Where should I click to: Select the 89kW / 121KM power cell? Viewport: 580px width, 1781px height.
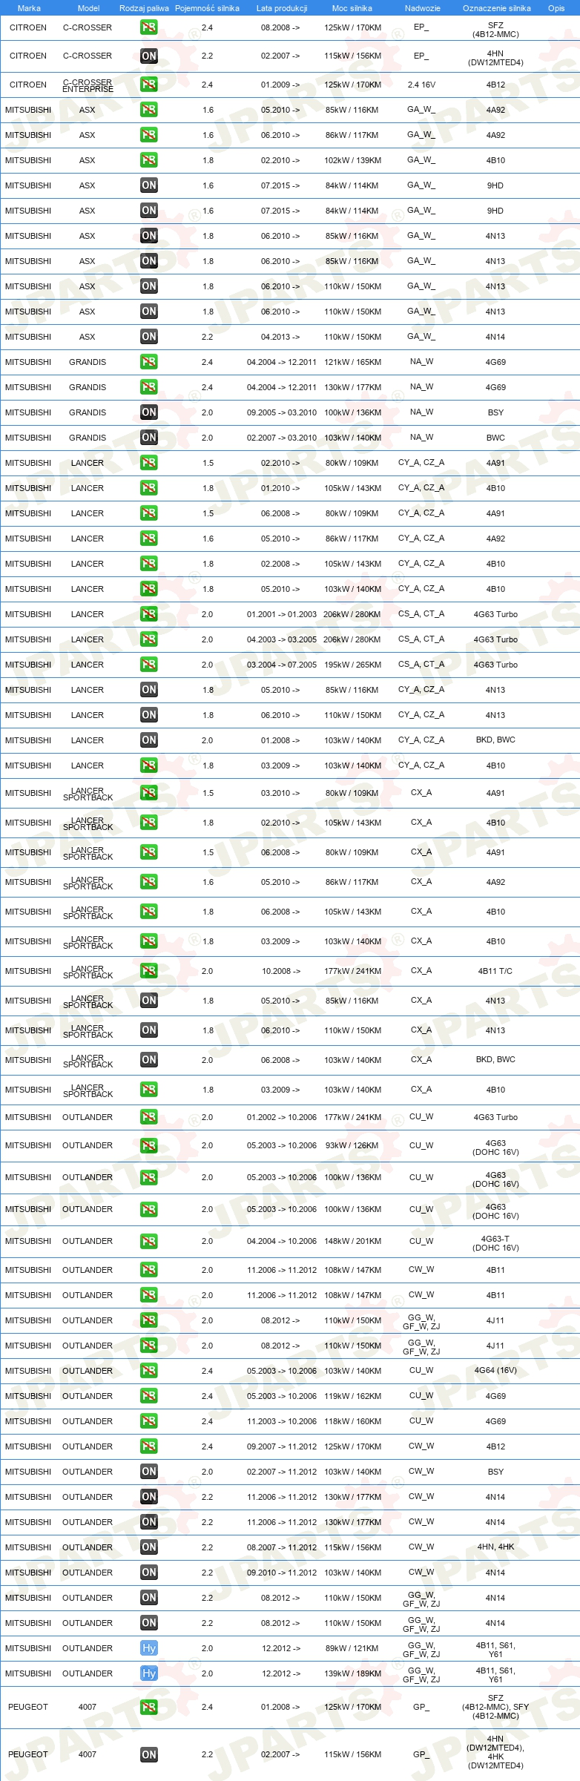[x=352, y=1648]
